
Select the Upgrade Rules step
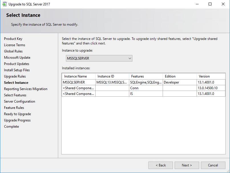pos(15,76)
